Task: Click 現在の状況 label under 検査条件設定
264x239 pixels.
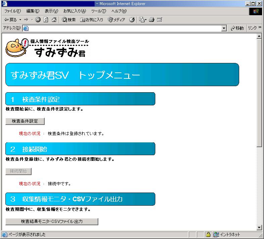Action: point(30,134)
